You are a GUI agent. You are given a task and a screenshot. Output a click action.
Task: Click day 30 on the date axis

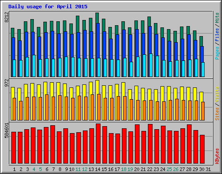202,169
